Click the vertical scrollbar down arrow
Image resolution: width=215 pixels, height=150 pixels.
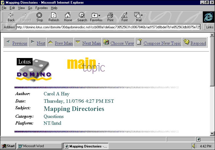pos(212,133)
